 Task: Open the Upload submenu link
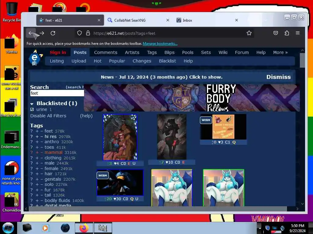click(x=79, y=61)
